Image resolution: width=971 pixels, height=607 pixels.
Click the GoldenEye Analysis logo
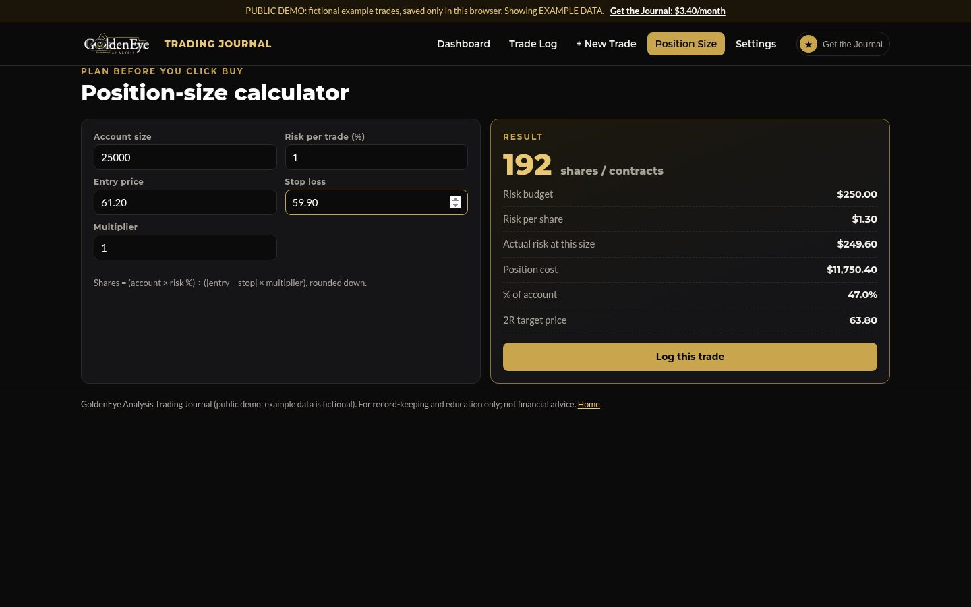pyautogui.click(x=116, y=44)
